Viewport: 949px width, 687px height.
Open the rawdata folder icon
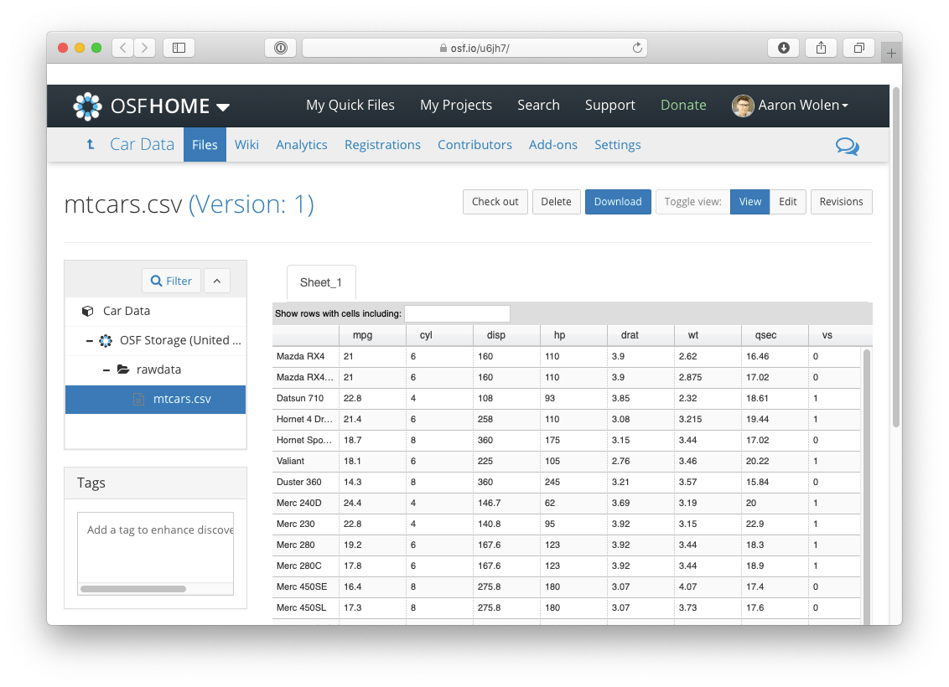[121, 369]
